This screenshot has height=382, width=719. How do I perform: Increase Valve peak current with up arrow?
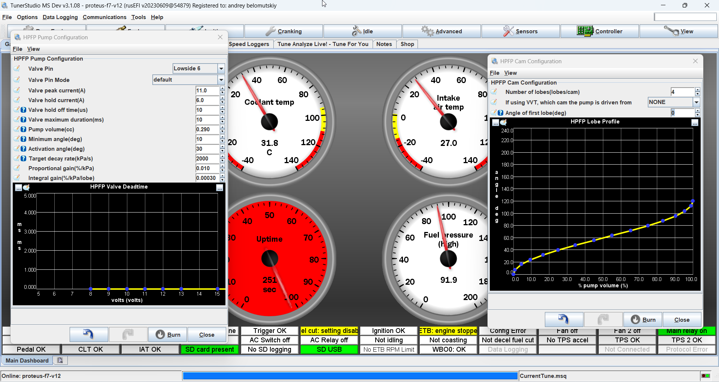tap(222, 88)
